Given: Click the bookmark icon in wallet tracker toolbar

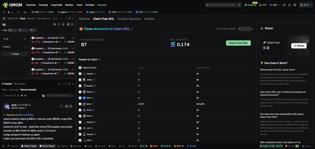Looking at the screenshot, I should 59,24.
